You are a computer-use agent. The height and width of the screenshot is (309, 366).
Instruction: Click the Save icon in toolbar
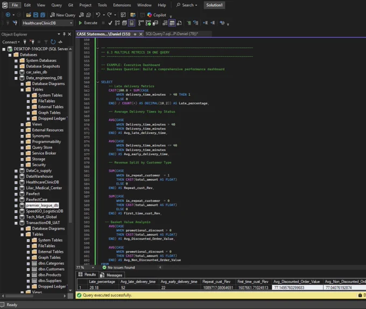[x=36, y=15]
